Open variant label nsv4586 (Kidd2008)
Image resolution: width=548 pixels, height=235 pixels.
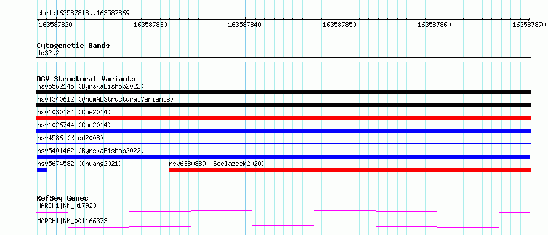(70, 138)
